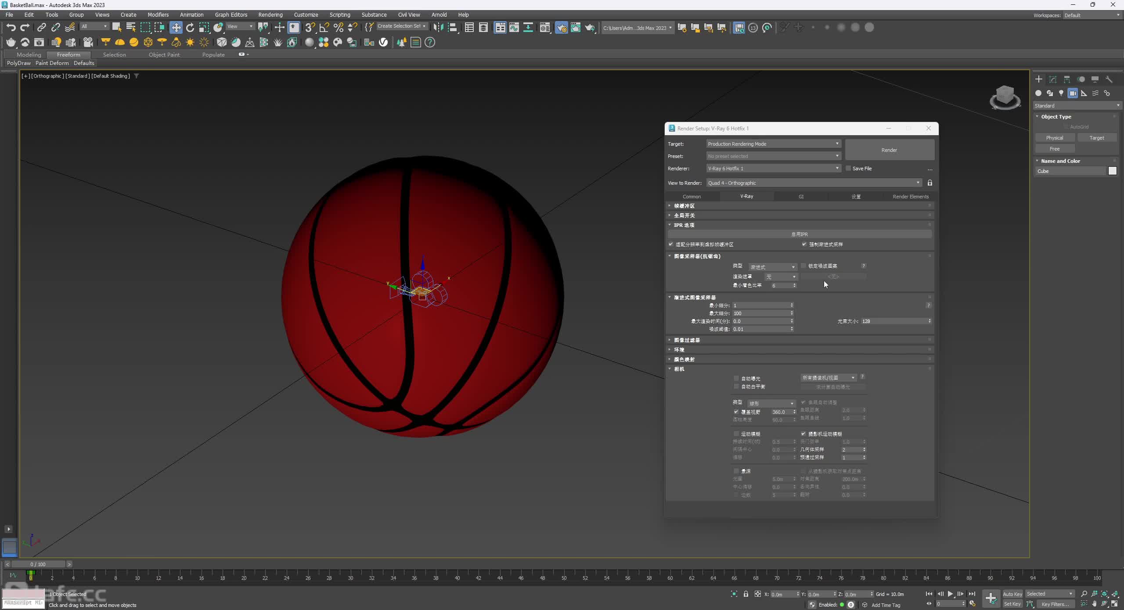Switch to the Modeling ribbon tab
Screen dimensions: 1124x610
click(x=29, y=54)
